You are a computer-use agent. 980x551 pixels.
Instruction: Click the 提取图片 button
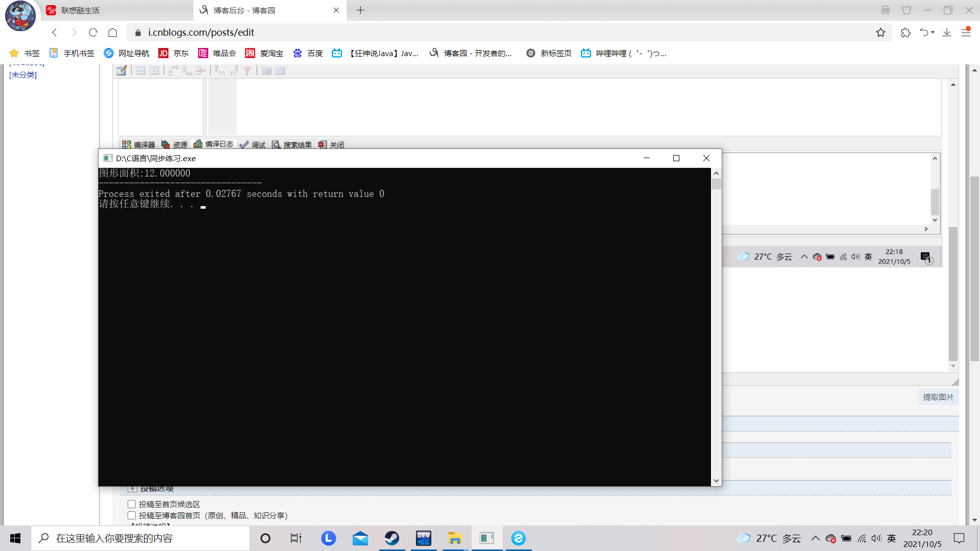938,397
